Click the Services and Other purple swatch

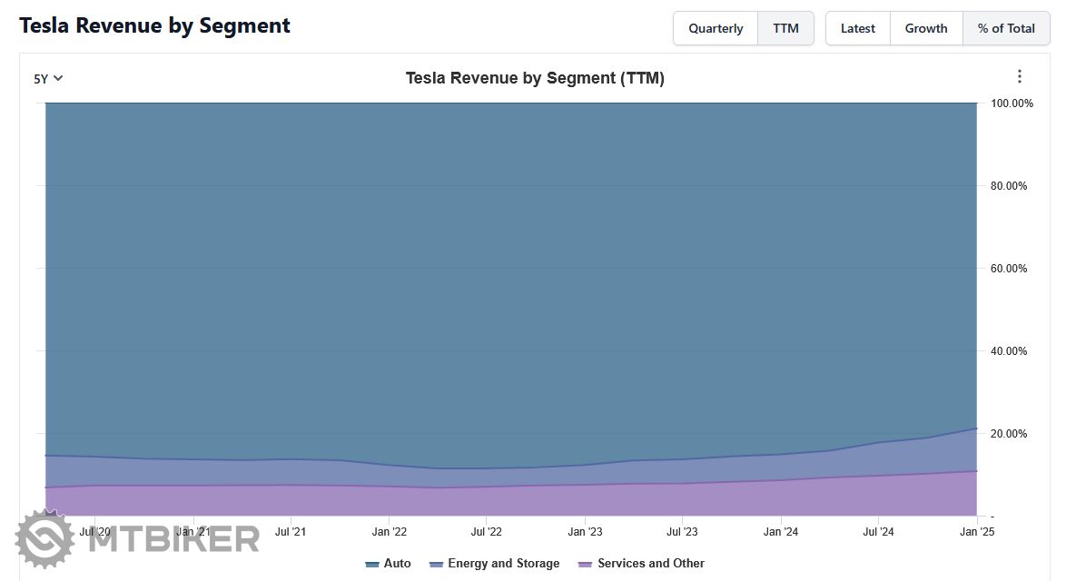(585, 564)
